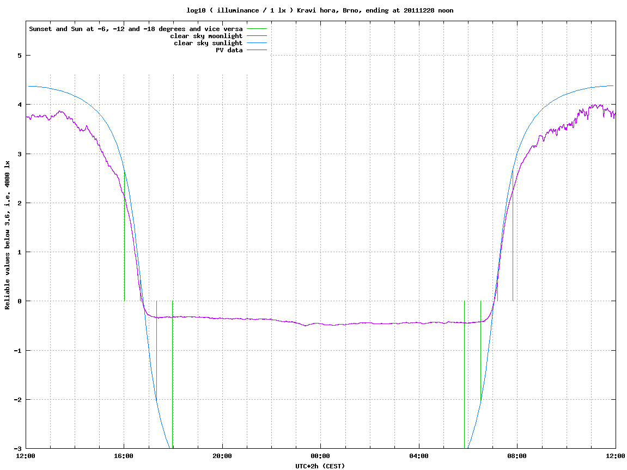The image size is (627, 470).
Task: Click the y-axis tick label -3
Action: click(17, 449)
